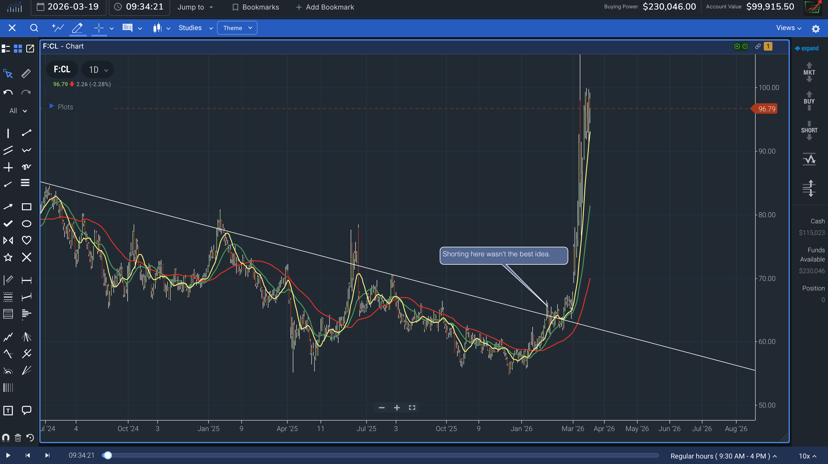Open the Views menu
Screen dimensions: 828x464
(788, 28)
